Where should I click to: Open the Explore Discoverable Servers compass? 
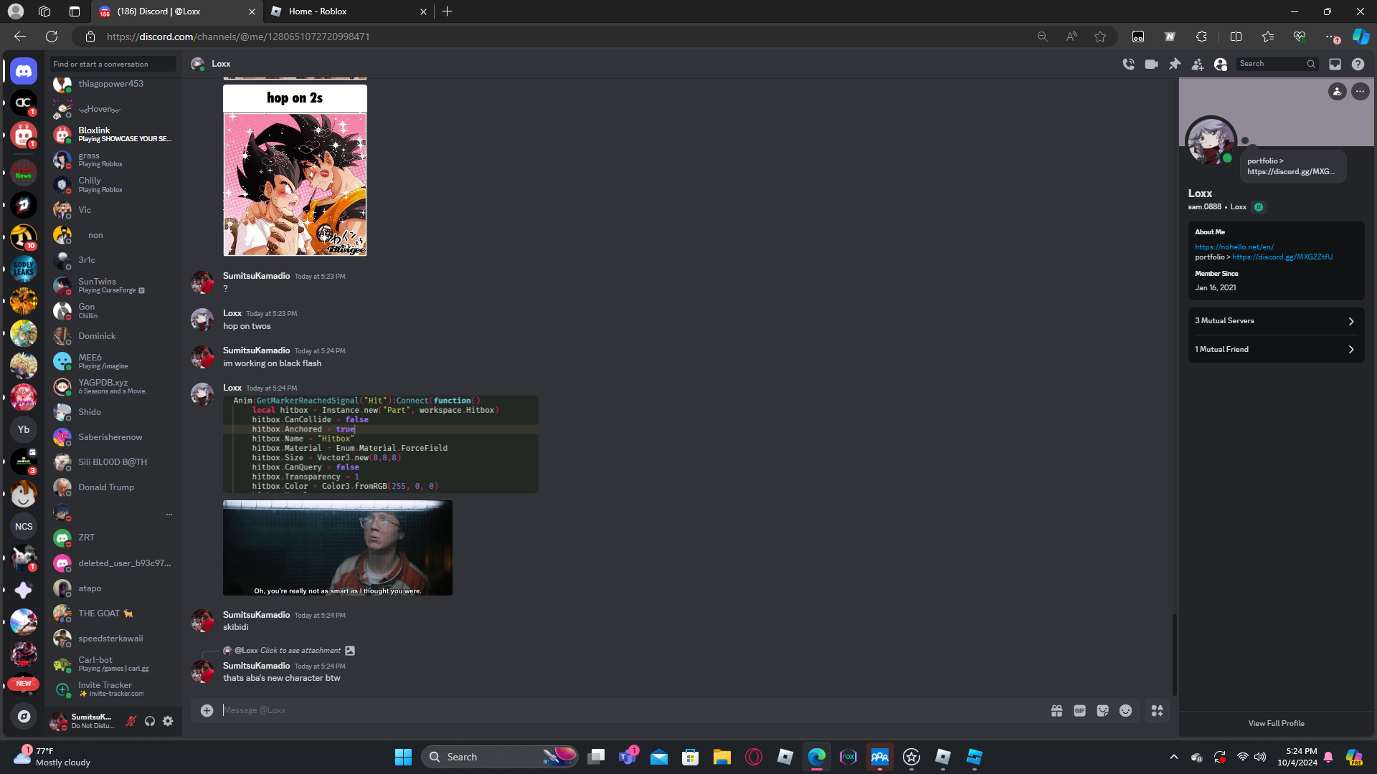[x=24, y=716]
